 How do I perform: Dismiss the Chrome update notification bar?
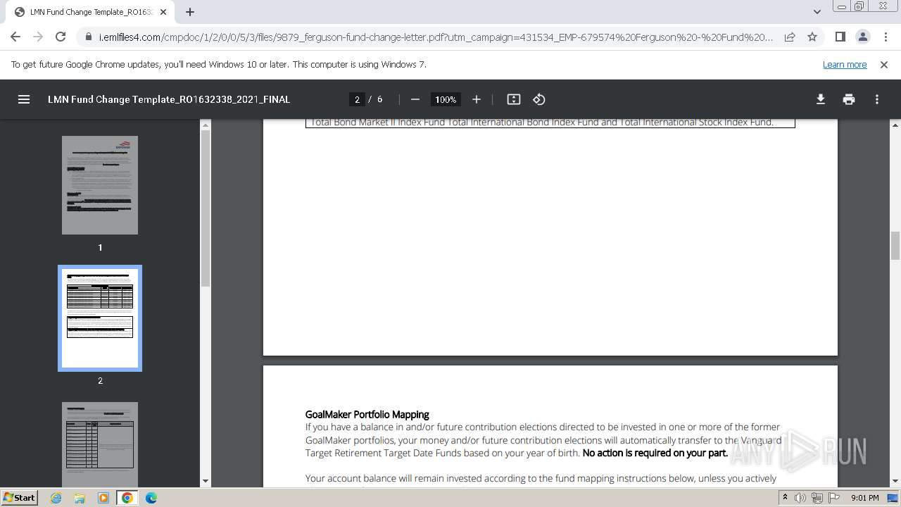(x=884, y=64)
